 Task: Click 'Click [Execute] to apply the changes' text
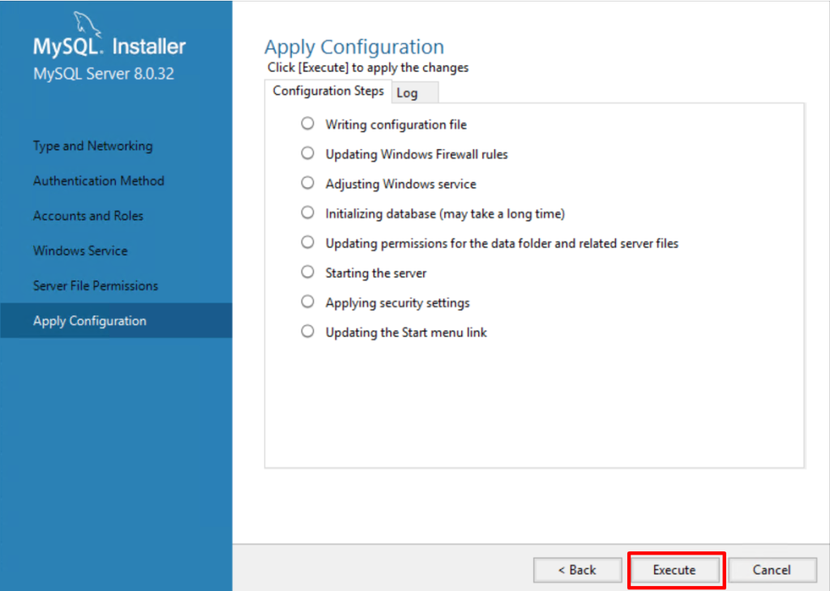(x=368, y=68)
